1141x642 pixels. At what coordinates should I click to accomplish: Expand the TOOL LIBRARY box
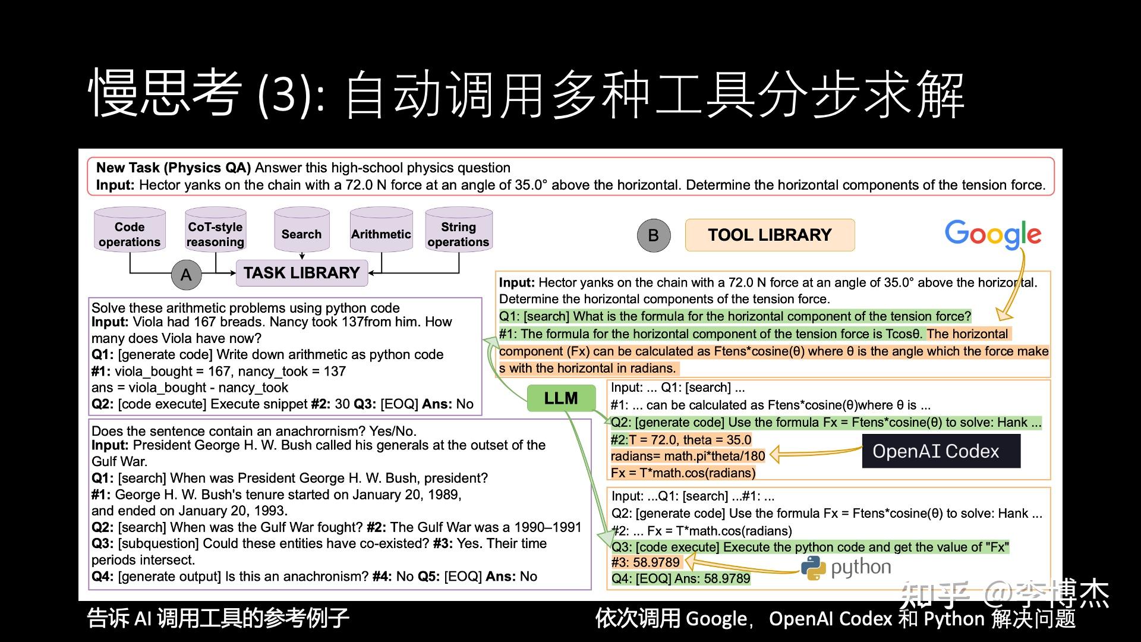click(x=769, y=235)
